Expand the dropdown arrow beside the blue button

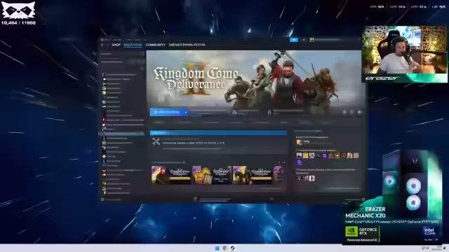(186, 112)
